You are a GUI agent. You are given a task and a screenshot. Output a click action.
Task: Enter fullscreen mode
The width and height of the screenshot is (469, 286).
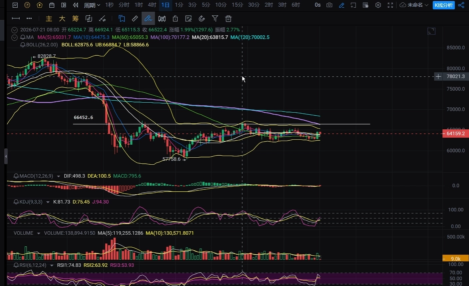tap(390, 5)
